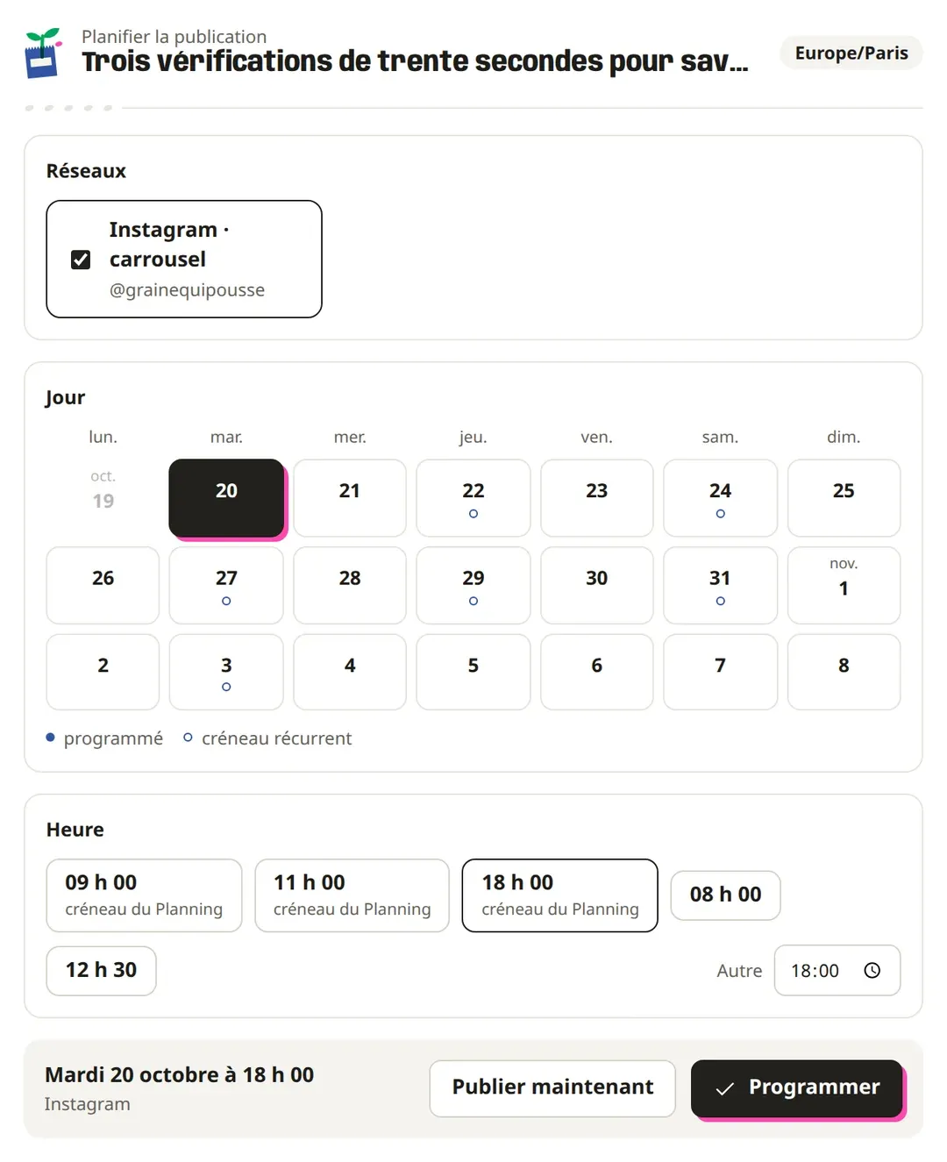The image size is (947, 1162).
Task: Pick November 1 in the calendar
Action: (x=844, y=585)
